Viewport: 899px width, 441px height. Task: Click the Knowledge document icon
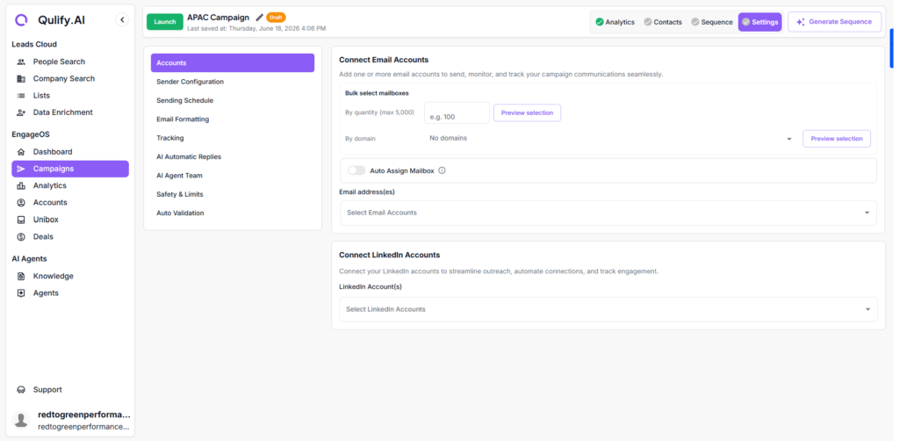[21, 276]
